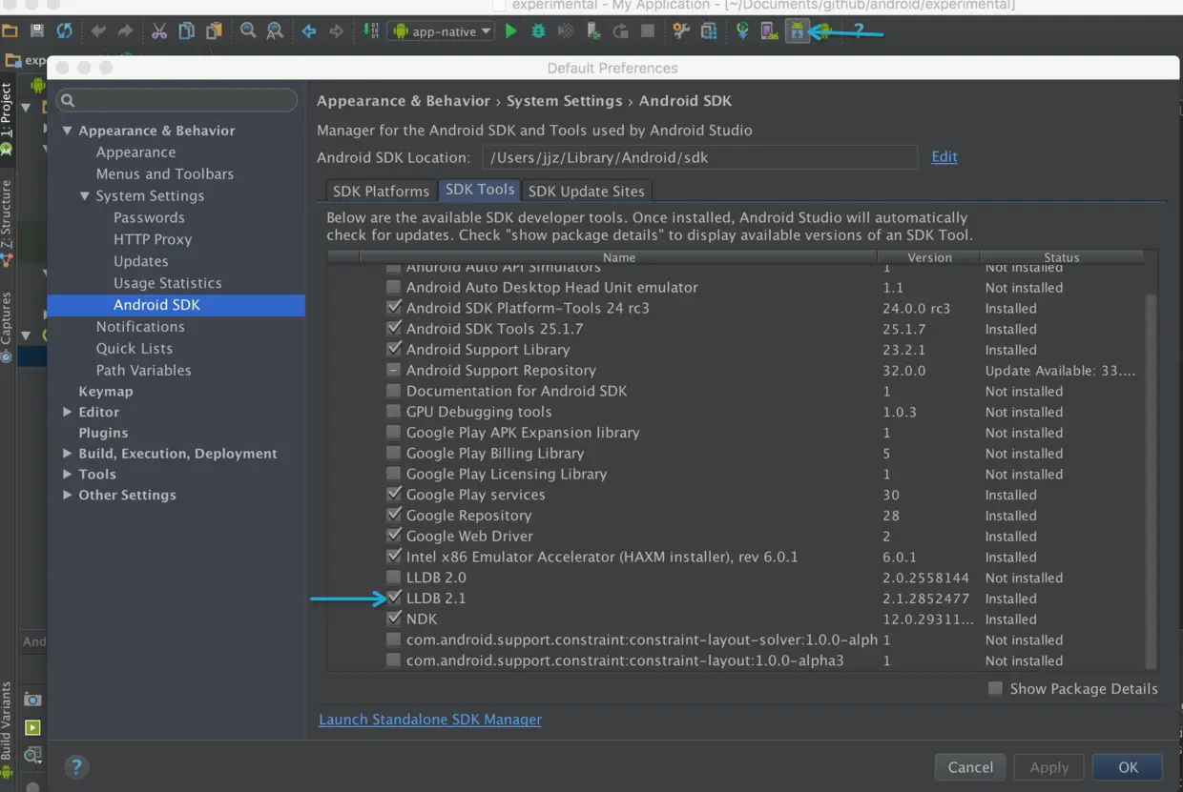Viewport: 1183px width, 792px height.
Task: Open the app-native run configuration dropdown
Action: click(x=441, y=31)
